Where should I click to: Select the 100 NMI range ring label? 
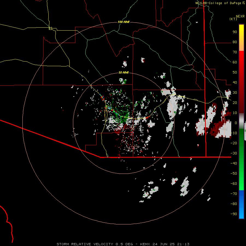[x=124, y=22]
